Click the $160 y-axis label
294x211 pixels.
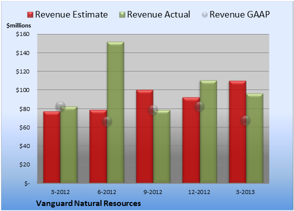point(22,34)
